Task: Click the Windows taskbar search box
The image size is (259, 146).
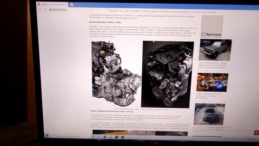Action: point(70,136)
